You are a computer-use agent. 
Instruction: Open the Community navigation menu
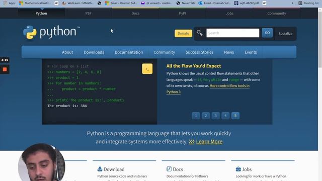[x=165, y=52]
